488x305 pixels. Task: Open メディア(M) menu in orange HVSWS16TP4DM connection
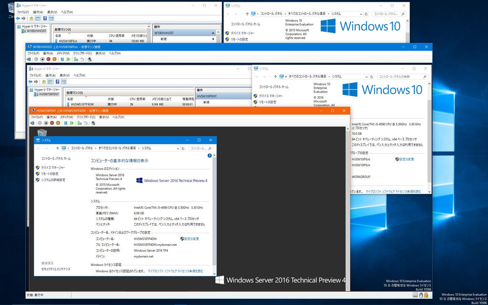(x=67, y=117)
